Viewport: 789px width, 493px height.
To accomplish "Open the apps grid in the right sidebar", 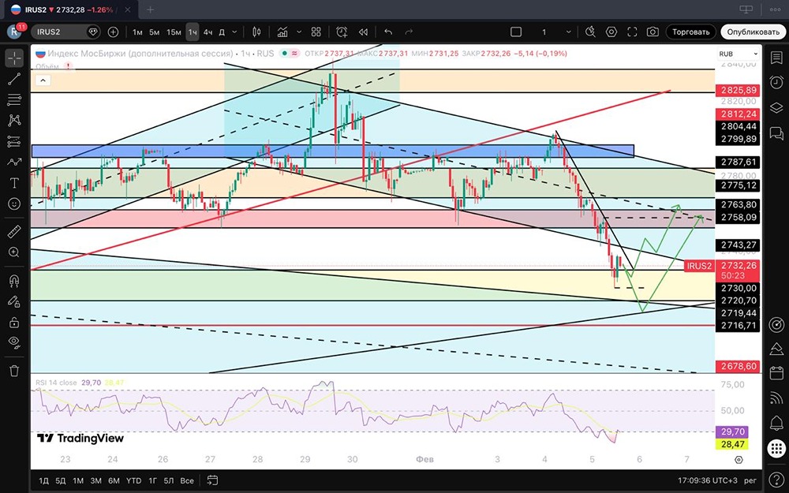I will tap(776, 448).
